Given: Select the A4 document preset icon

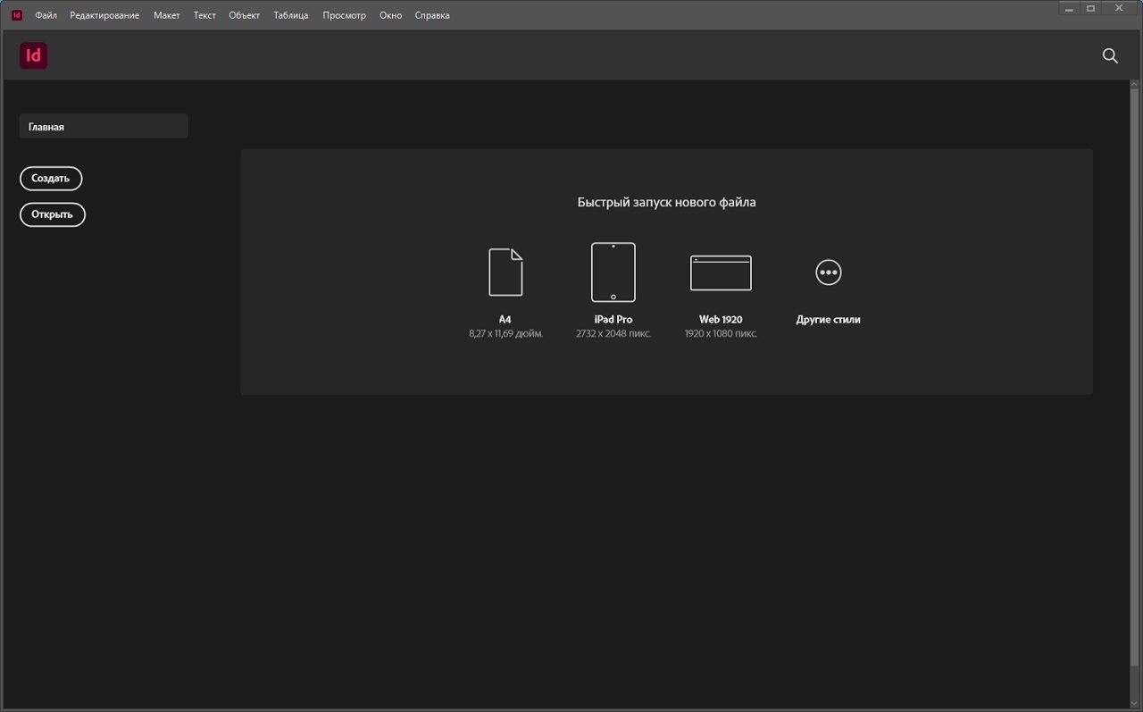Looking at the screenshot, I should pos(505,272).
